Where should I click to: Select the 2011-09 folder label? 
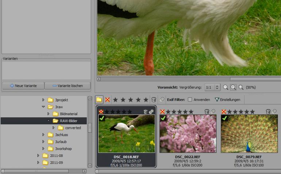tap(57, 163)
